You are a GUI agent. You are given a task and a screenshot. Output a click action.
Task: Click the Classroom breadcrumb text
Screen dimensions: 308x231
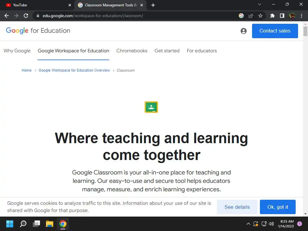[x=126, y=70]
